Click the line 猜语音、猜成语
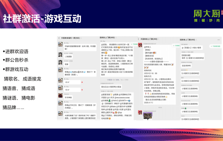This screenshot has height=141, width=223. (19, 89)
